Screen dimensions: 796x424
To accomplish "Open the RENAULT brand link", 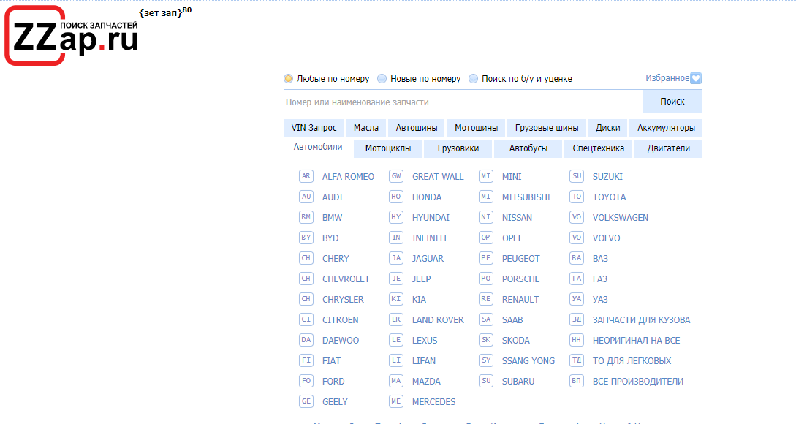I will [x=520, y=299].
